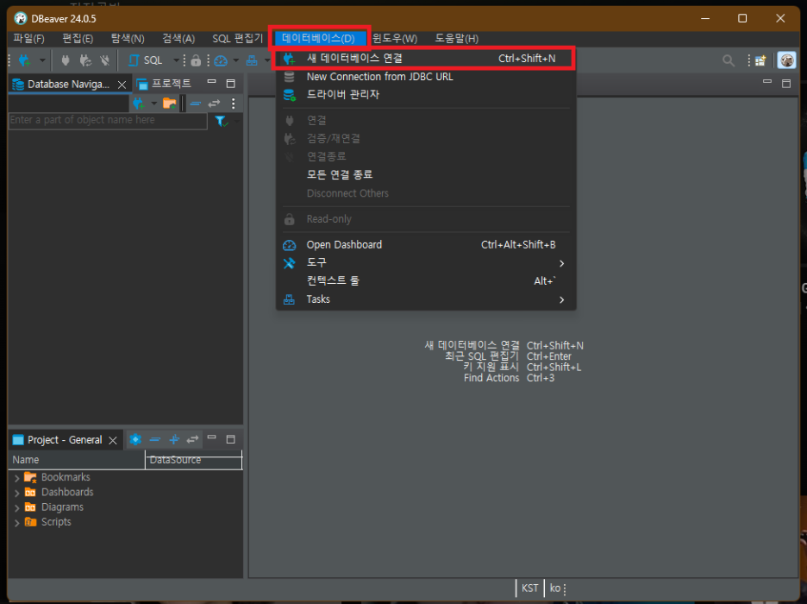Viewport: 807px width, 604px height.
Task: Close the Project - General tab
Action: [x=113, y=440]
